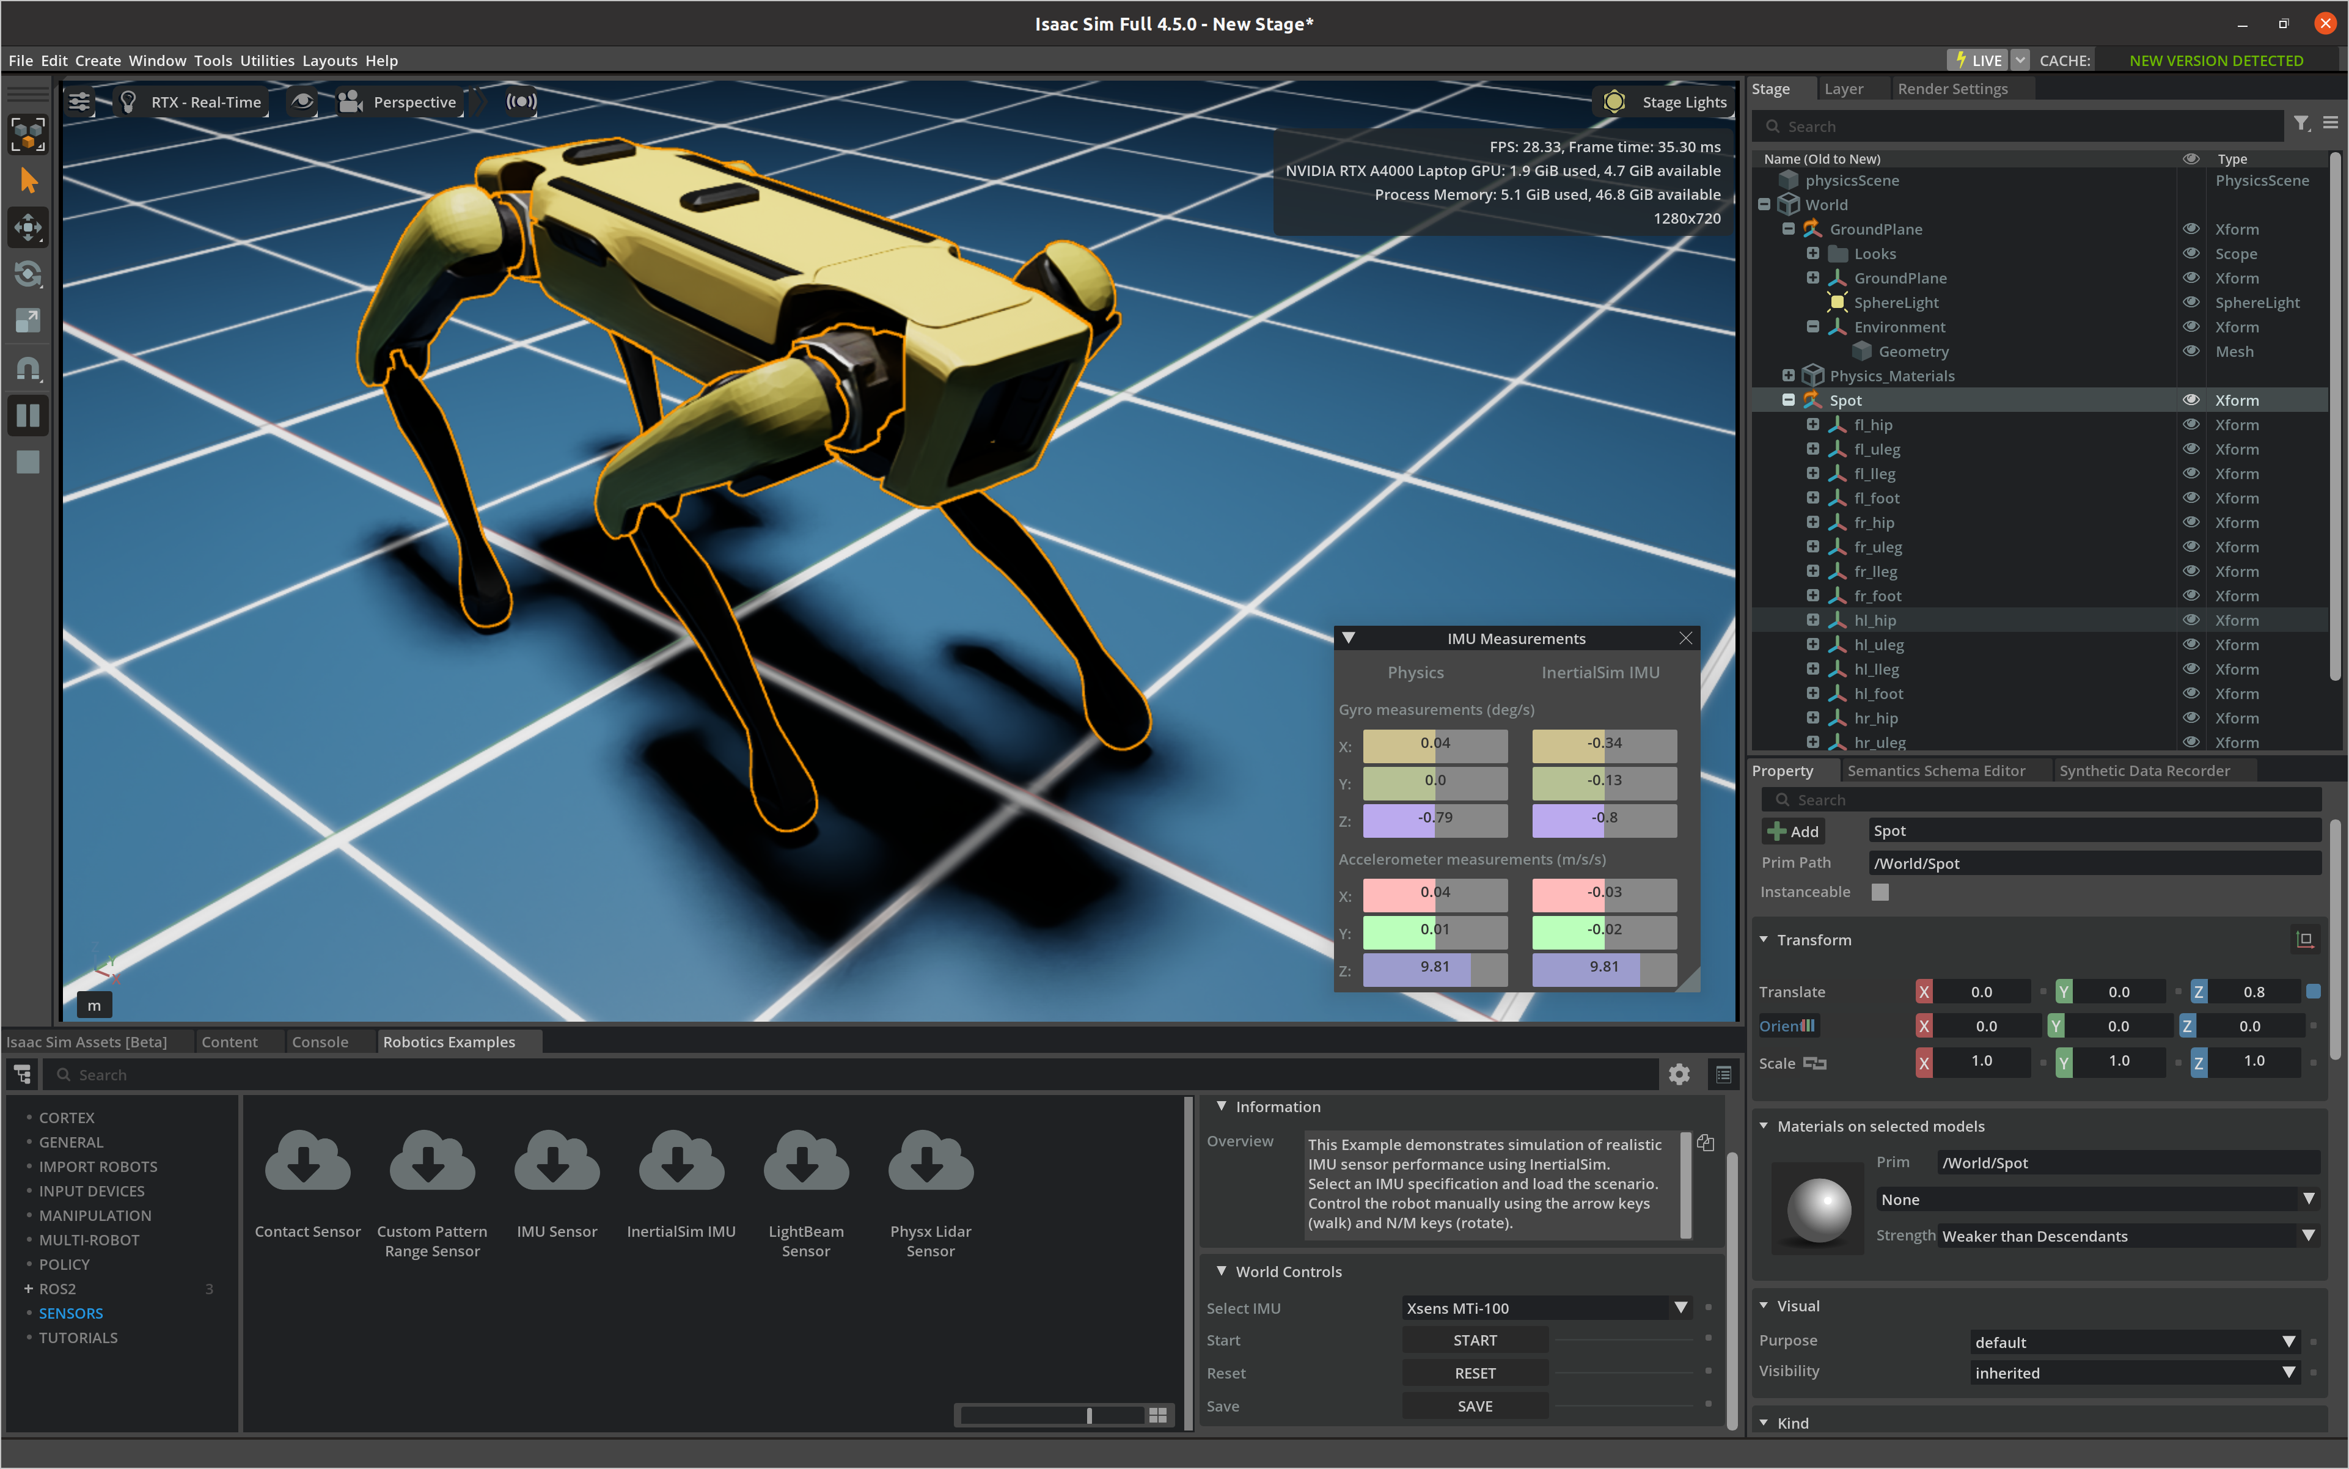2349x1469 pixels.
Task: Click the START button
Action: pos(1475,1340)
